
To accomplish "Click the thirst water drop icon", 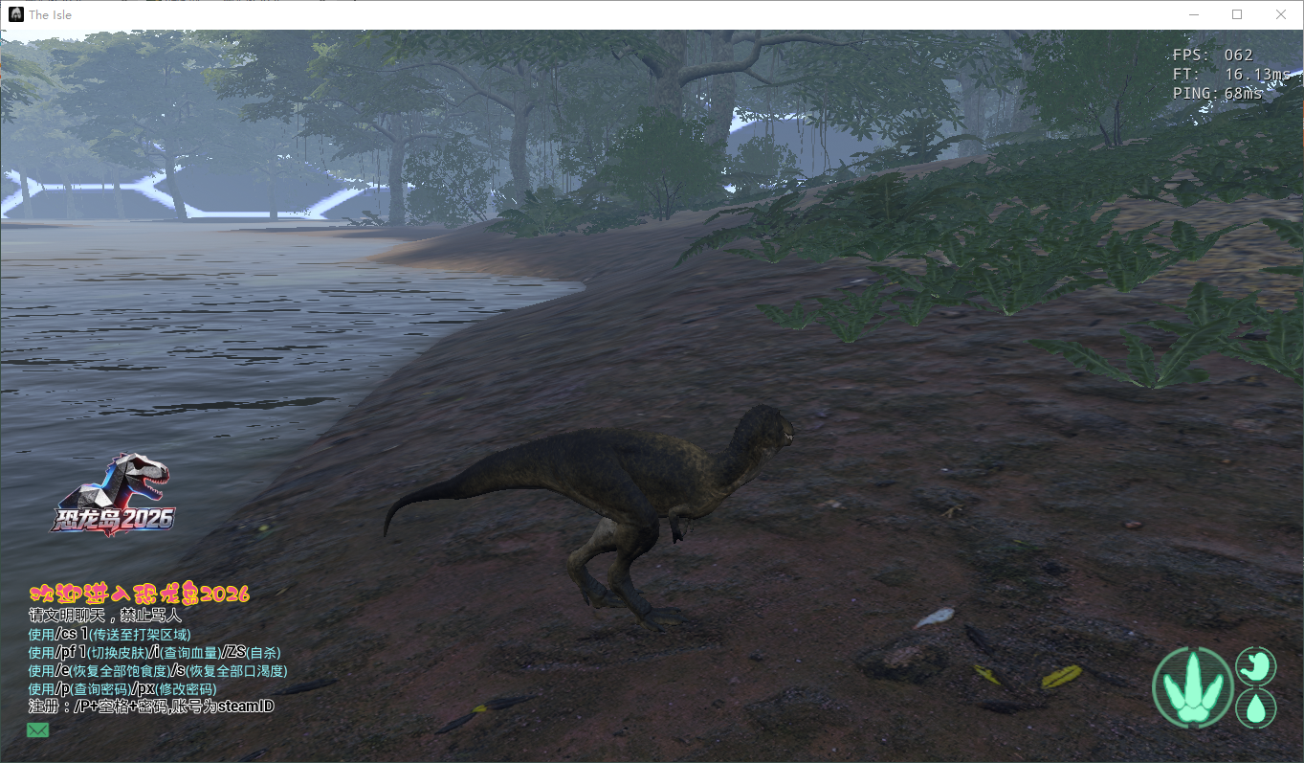I will tap(1256, 708).
